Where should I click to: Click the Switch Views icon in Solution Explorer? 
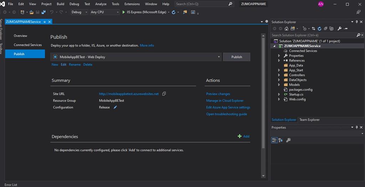point(293,28)
